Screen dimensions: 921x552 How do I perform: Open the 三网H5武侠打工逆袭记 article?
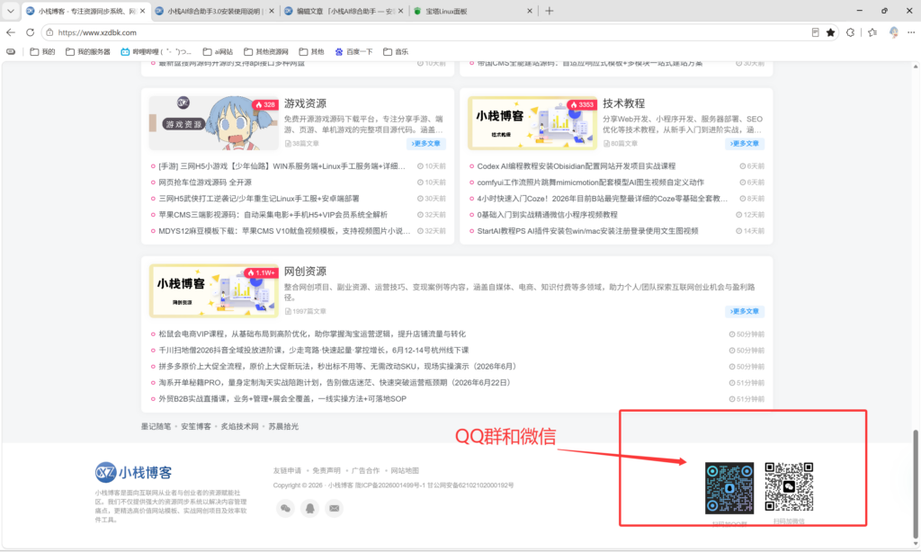click(x=259, y=199)
